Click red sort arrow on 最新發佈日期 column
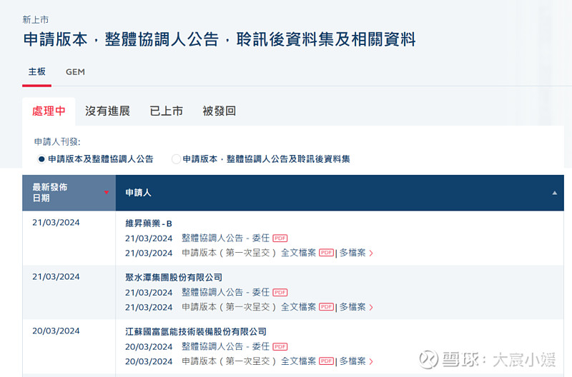 click(x=106, y=192)
